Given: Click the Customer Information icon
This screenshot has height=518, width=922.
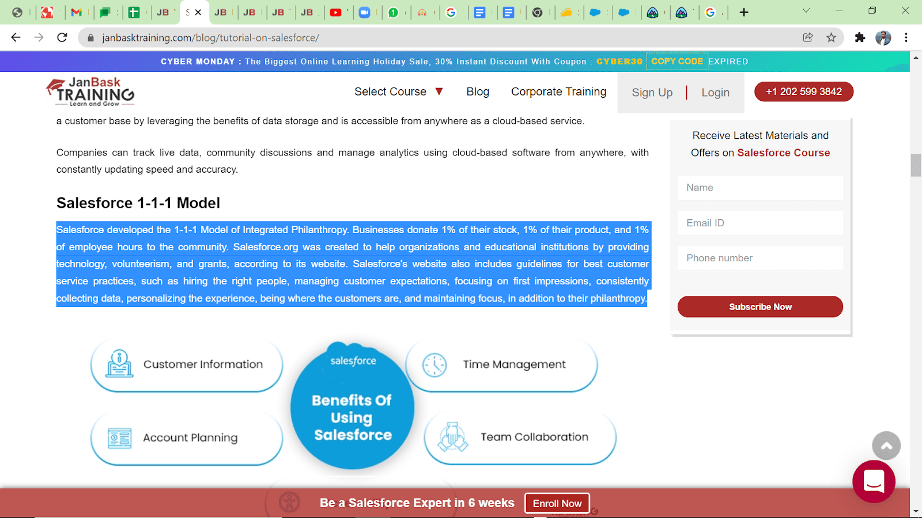Looking at the screenshot, I should tap(119, 364).
